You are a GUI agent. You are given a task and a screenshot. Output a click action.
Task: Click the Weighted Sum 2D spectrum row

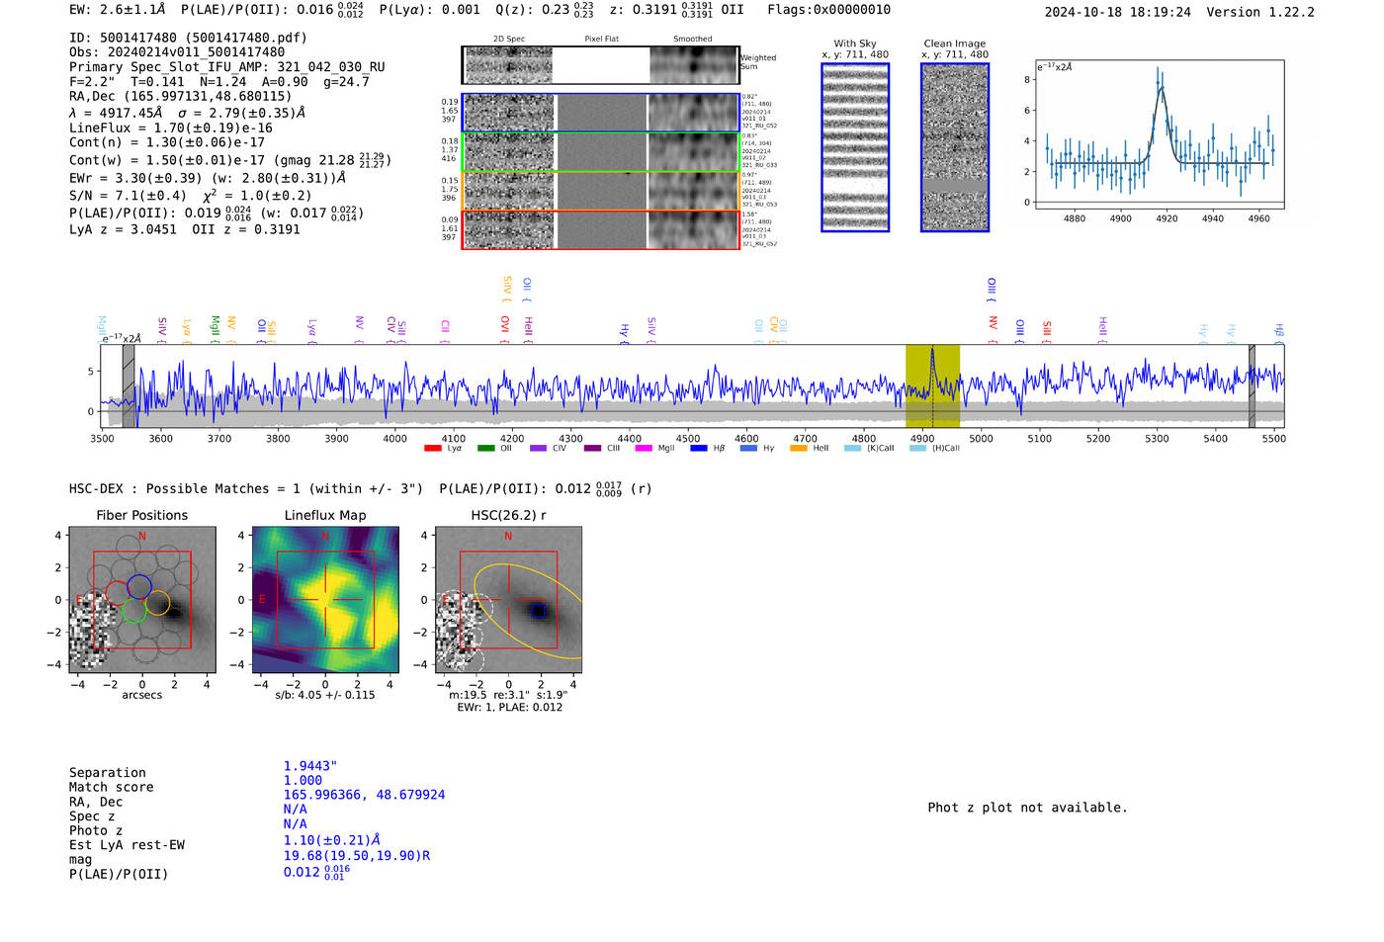click(600, 65)
